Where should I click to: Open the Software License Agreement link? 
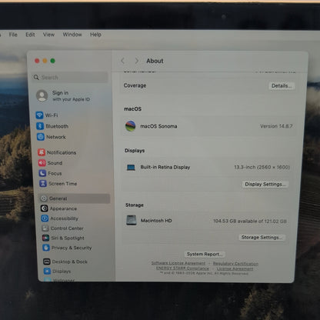coord(178,263)
